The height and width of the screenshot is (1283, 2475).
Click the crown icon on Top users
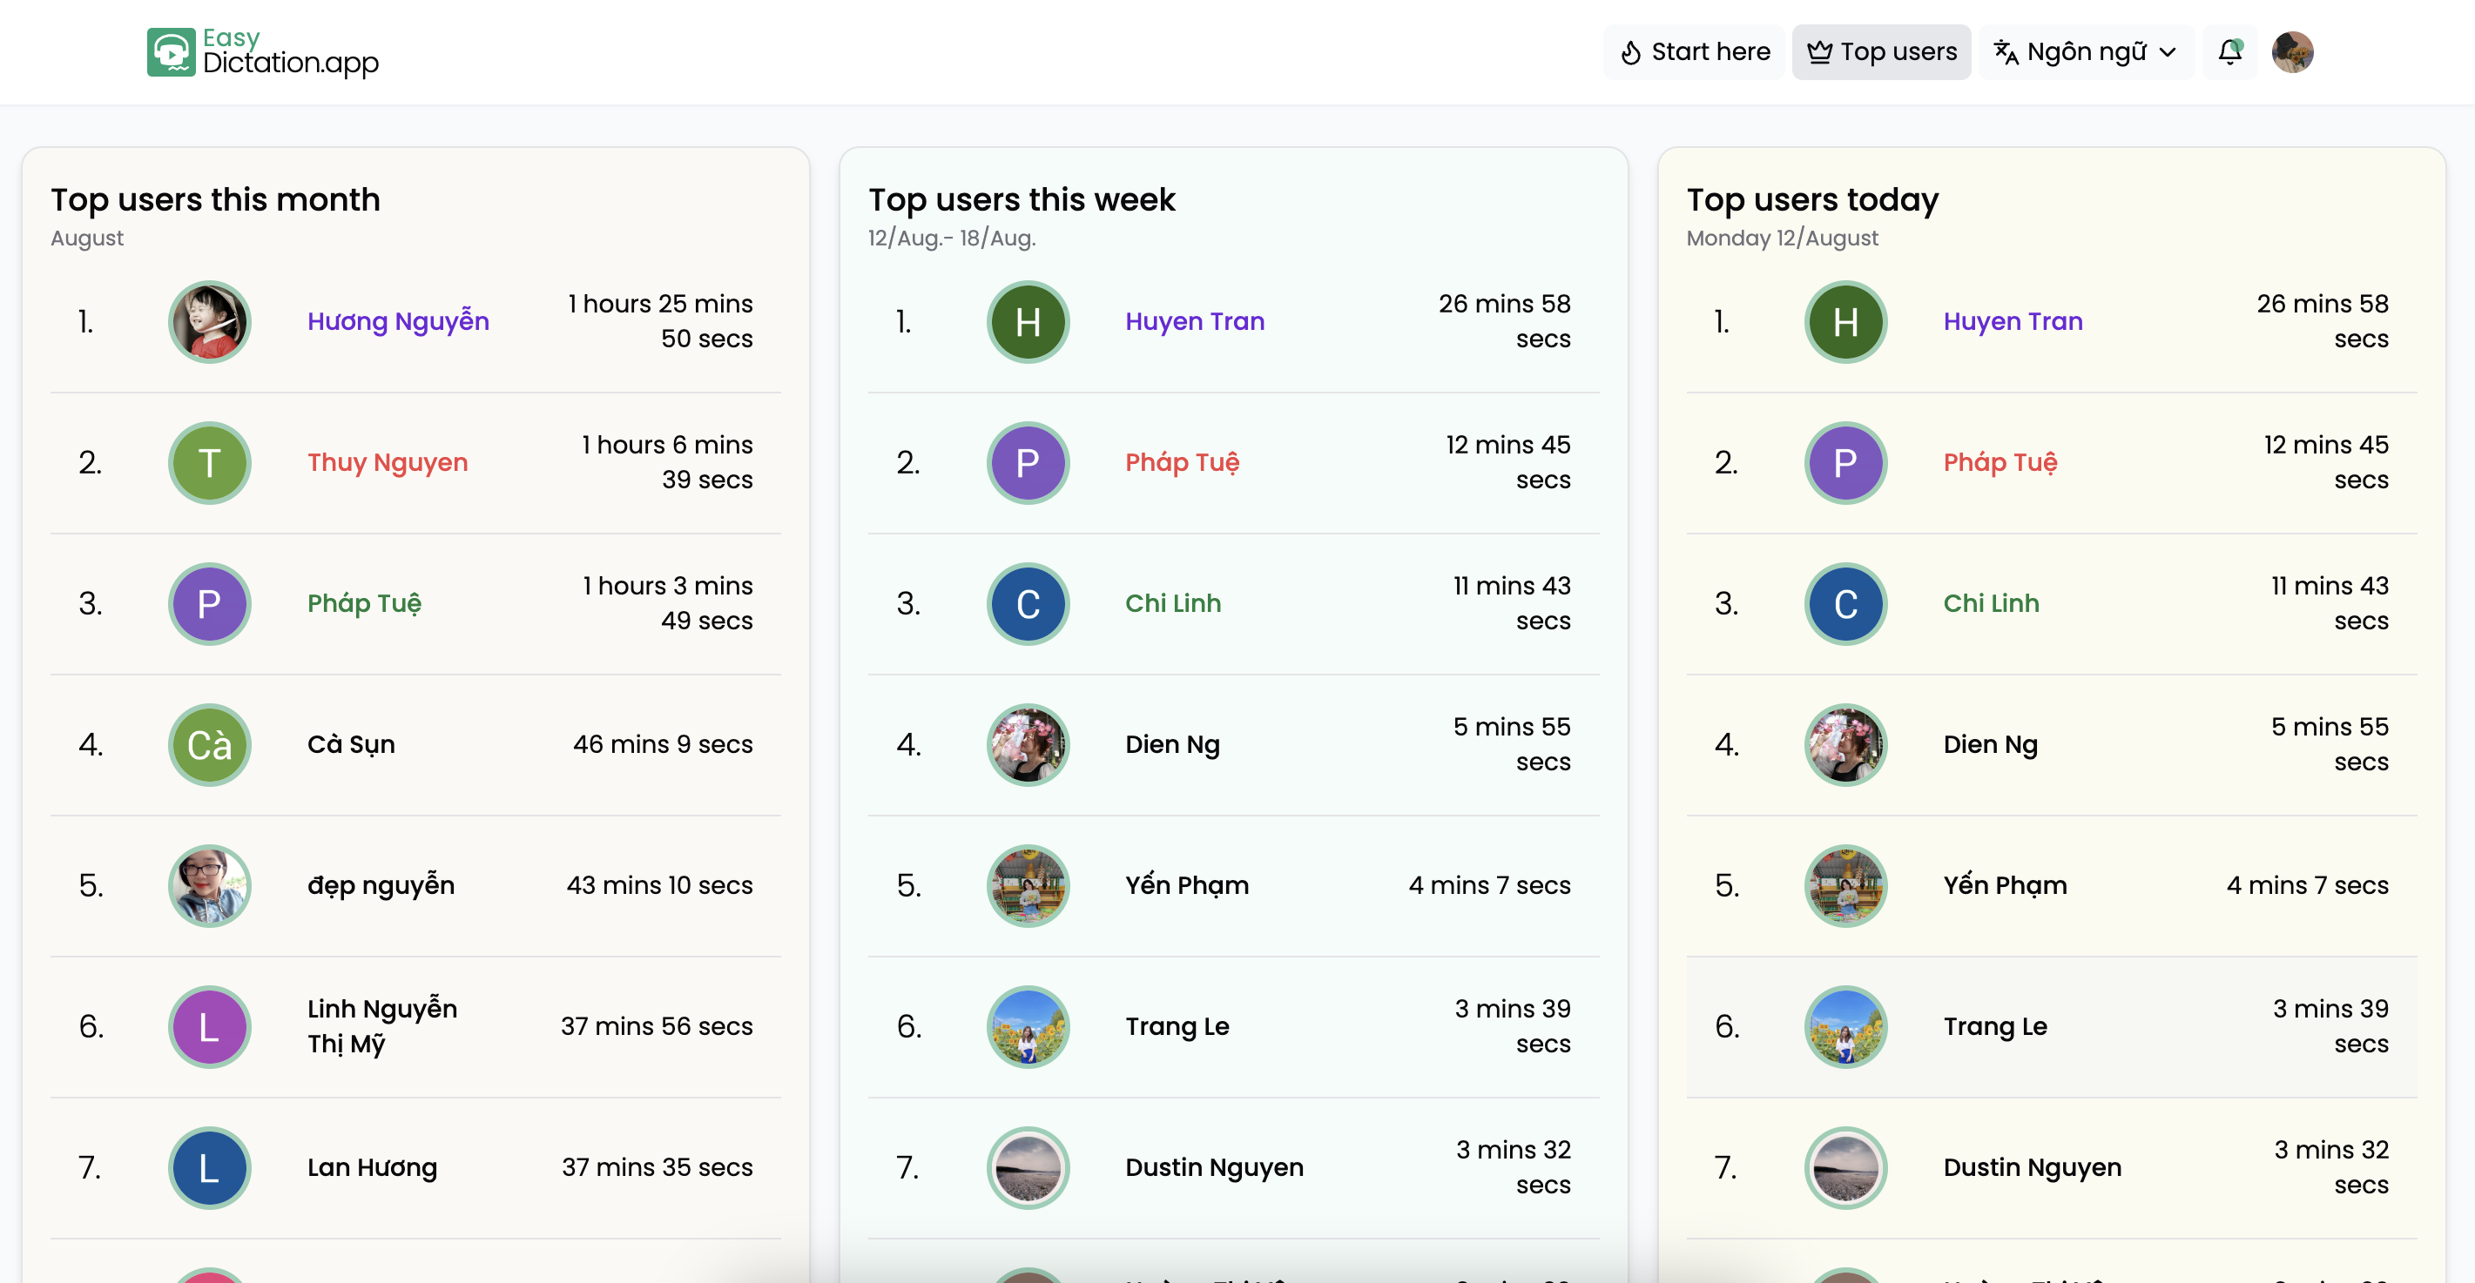point(1818,52)
